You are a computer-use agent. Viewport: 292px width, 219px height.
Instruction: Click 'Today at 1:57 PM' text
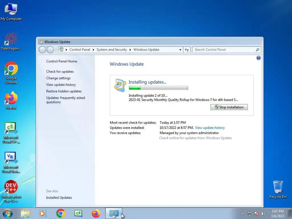173,123
